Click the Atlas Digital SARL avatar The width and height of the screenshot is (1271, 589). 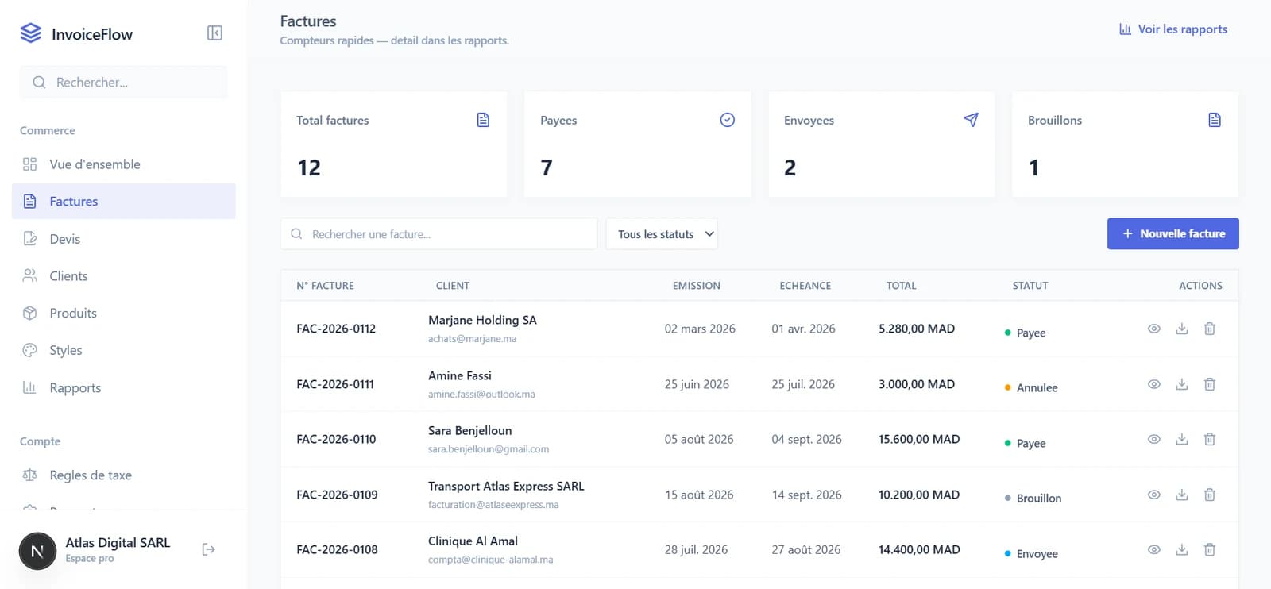click(37, 551)
